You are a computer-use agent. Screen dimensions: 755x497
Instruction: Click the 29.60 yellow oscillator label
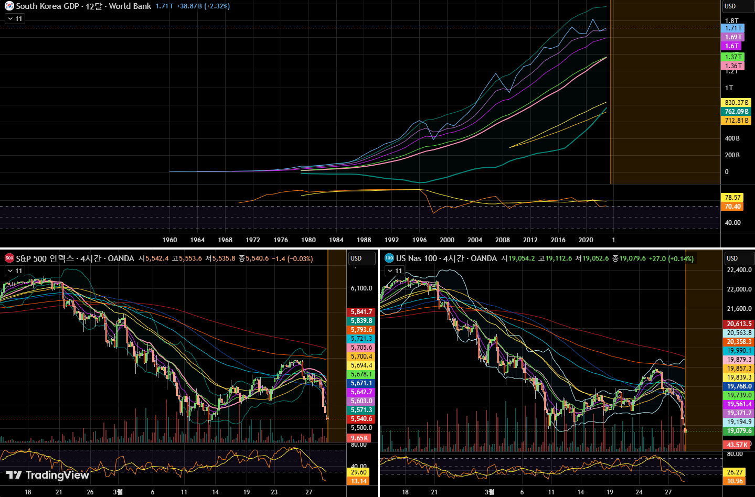click(x=358, y=472)
